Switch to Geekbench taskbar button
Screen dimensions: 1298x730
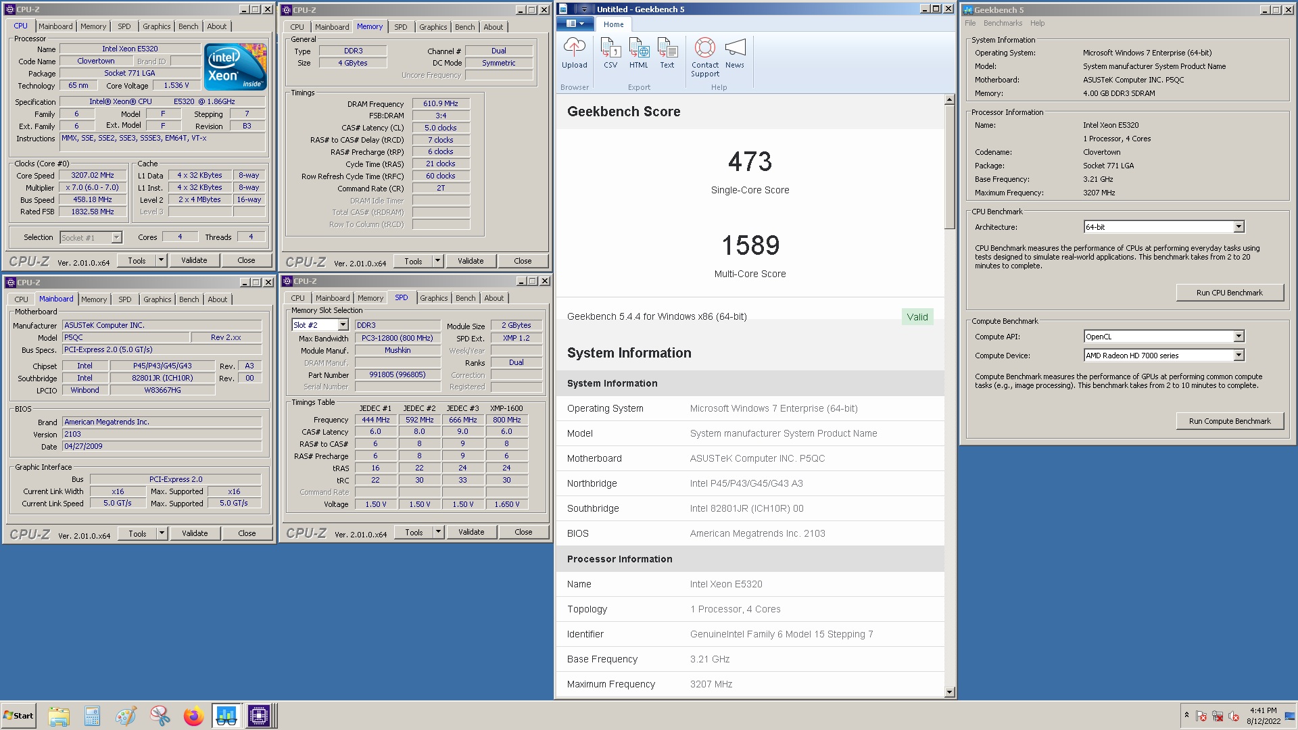226,716
